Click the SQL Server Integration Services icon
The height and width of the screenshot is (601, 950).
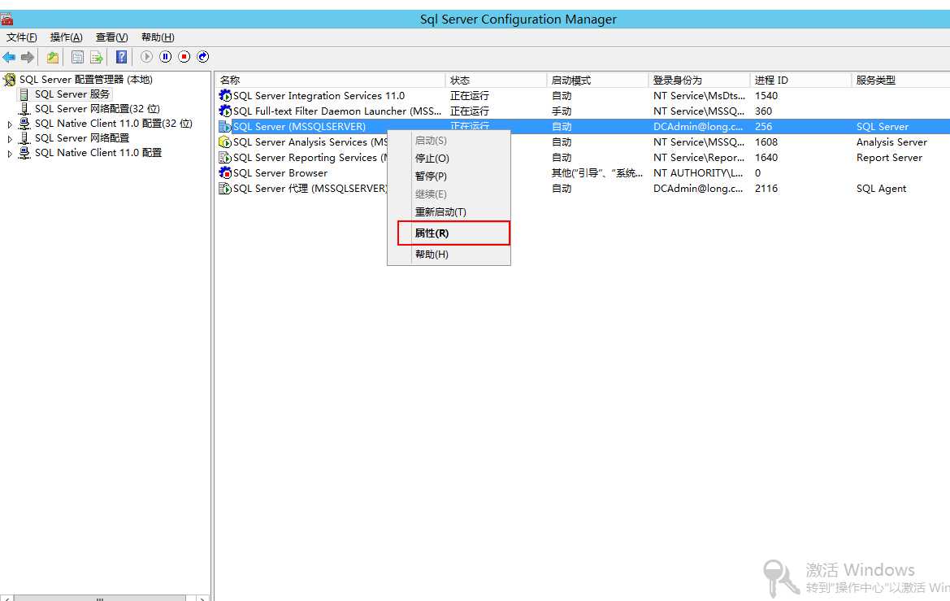point(225,95)
